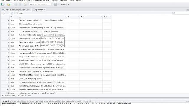Open the Profile menu
189x106 pixels.
tap(63, 1)
